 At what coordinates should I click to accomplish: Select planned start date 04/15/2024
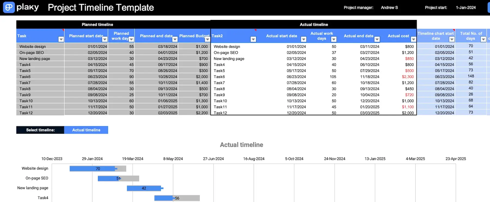[x=86, y=65]
